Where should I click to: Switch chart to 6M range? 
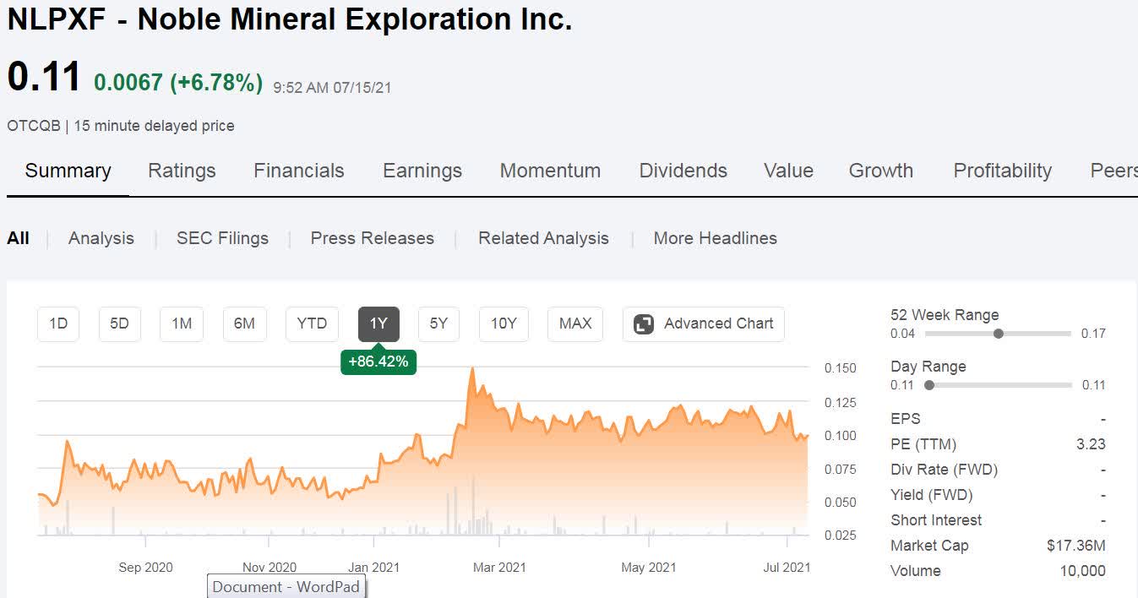[244, 323]
